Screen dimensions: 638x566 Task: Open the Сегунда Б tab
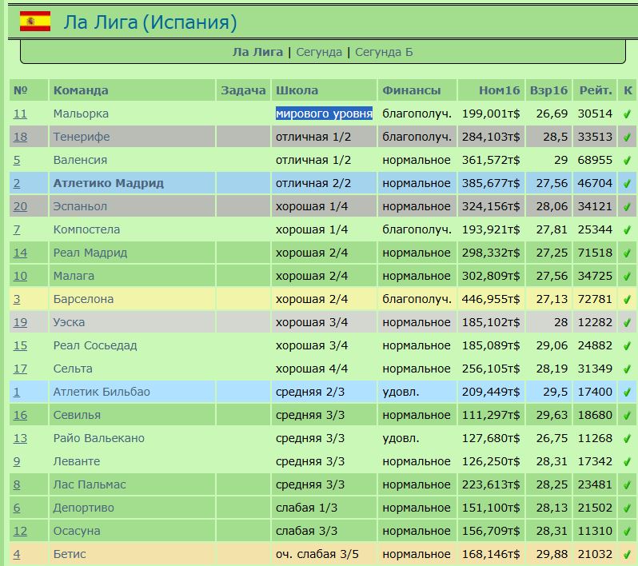(x=384, y=52)
